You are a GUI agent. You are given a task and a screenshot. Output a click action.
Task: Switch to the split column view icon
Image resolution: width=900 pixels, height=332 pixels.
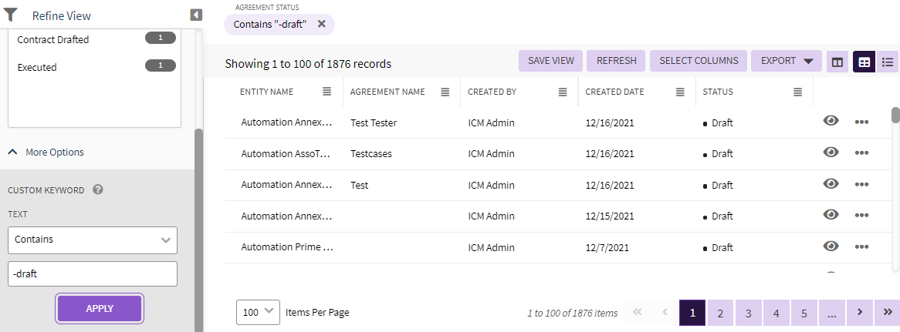point(837,62)
